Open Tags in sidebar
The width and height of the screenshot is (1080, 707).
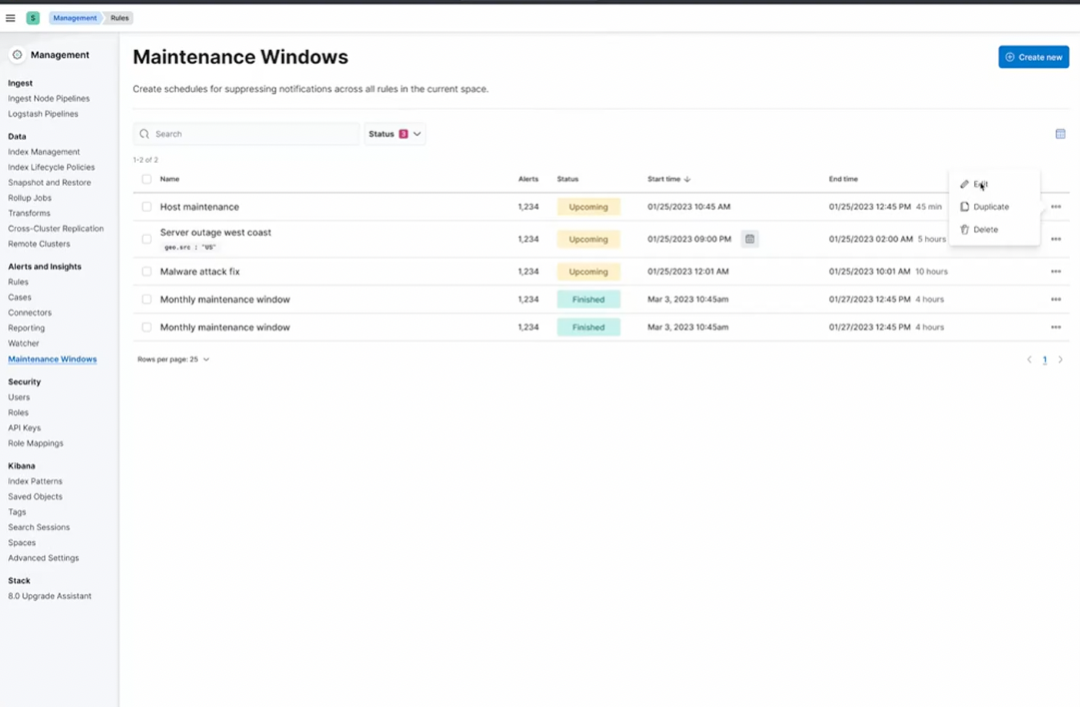click(17, 512)
